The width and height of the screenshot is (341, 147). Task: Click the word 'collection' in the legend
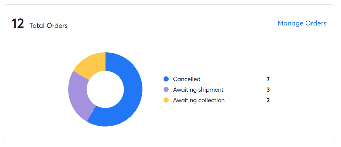tap(211, 100)
